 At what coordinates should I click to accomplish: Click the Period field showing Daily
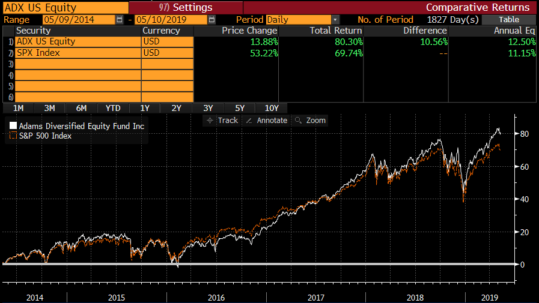coord(299,20)
